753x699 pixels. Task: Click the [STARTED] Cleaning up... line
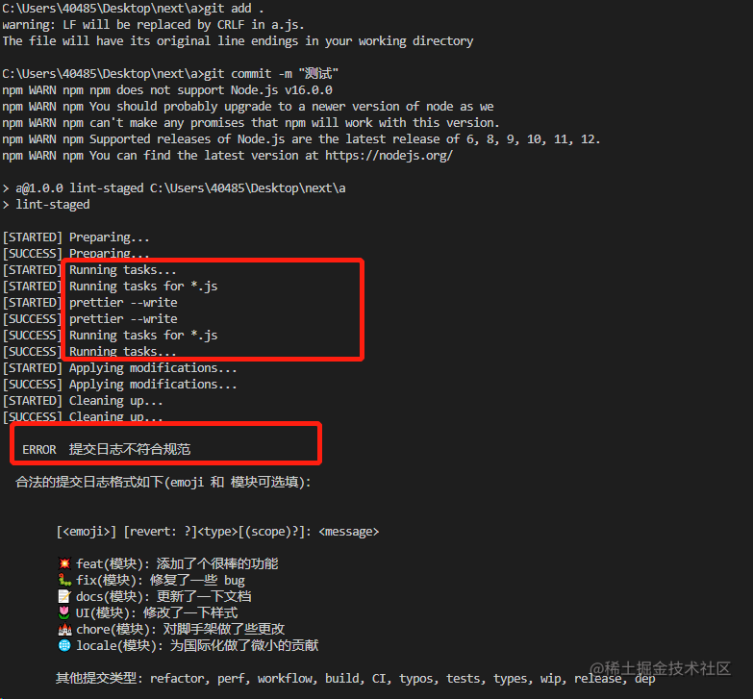pyautogui.click(x=83, y=400)
